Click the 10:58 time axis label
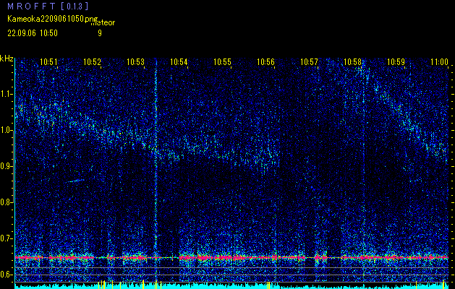This screenshot has height=289, width=455. click(x=352, y=62)
